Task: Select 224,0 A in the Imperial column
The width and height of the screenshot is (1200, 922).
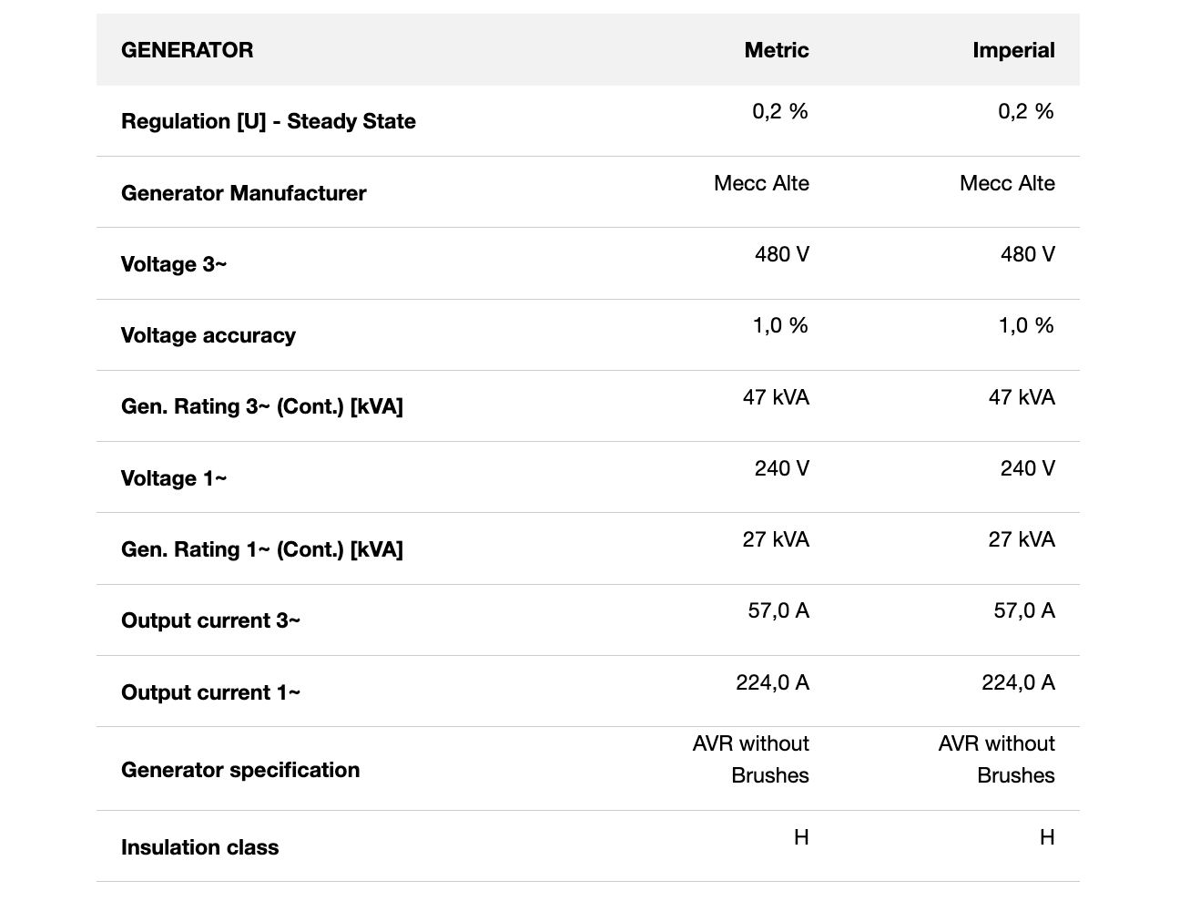Action: pyautogui.click(x=1018, y=682)
